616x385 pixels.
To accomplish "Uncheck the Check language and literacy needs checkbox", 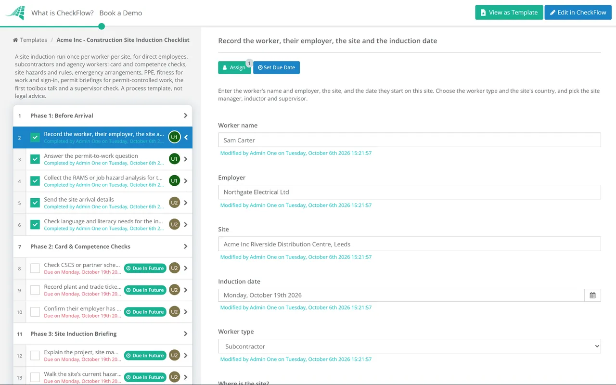I will pyautogui.click(x=35, y=224).
